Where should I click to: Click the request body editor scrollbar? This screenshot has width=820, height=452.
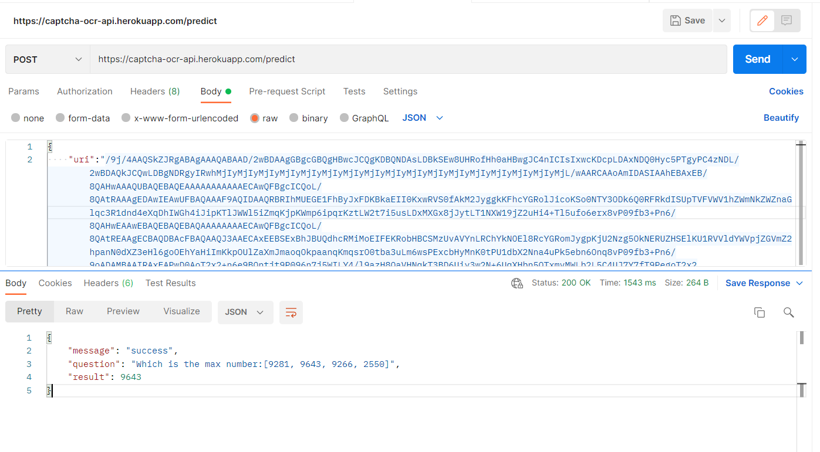(799, 204)
